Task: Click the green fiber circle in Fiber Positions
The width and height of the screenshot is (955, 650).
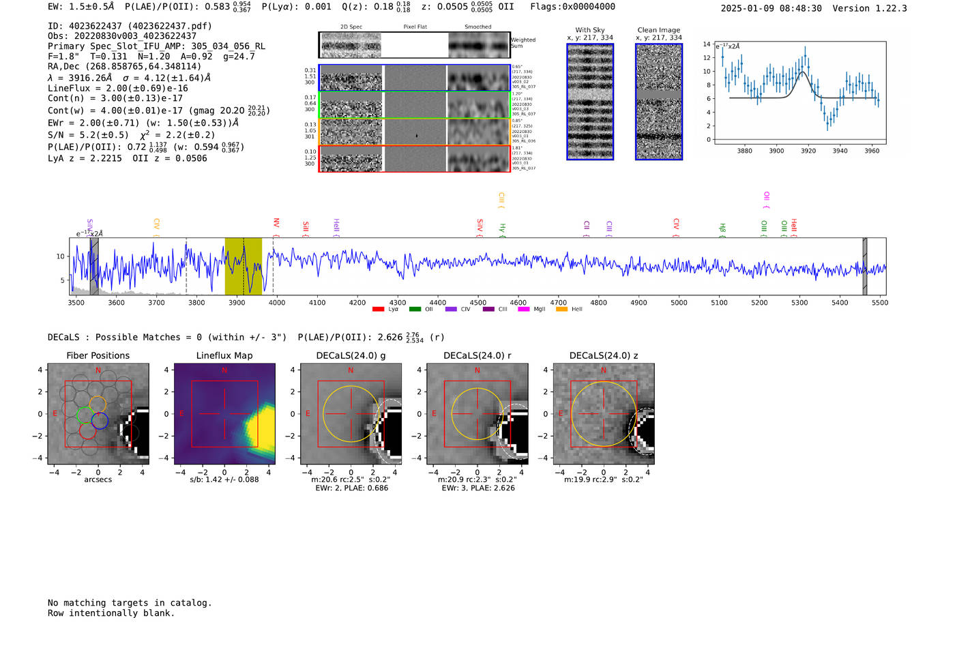Action: [85, 415]
